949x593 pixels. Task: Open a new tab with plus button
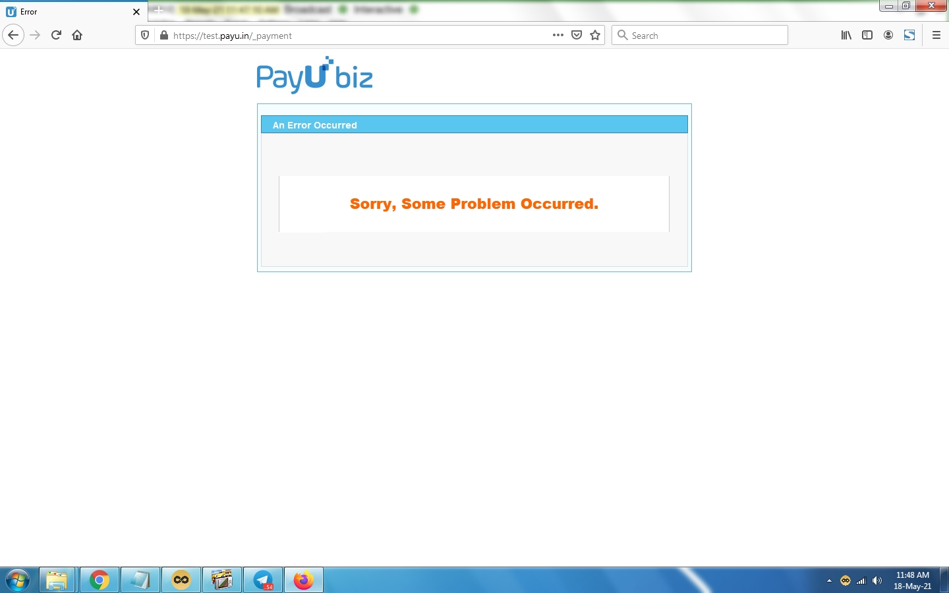[x=159, y=11]
